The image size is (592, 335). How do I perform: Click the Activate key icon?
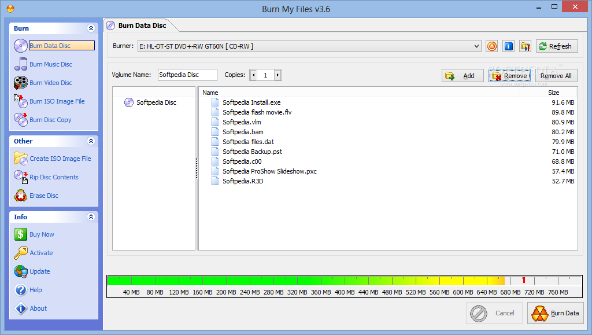(x=21, y=253)
